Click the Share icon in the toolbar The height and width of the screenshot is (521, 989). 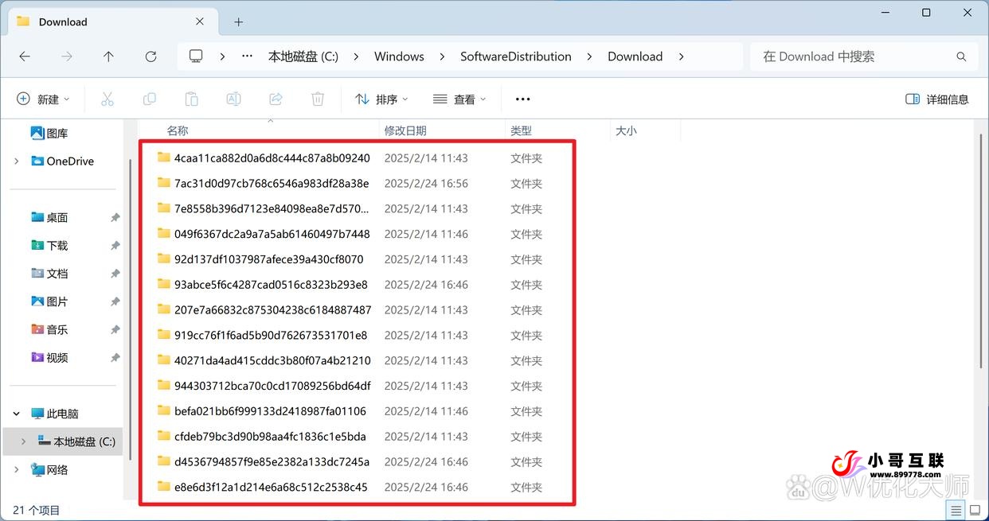[276, 99]
